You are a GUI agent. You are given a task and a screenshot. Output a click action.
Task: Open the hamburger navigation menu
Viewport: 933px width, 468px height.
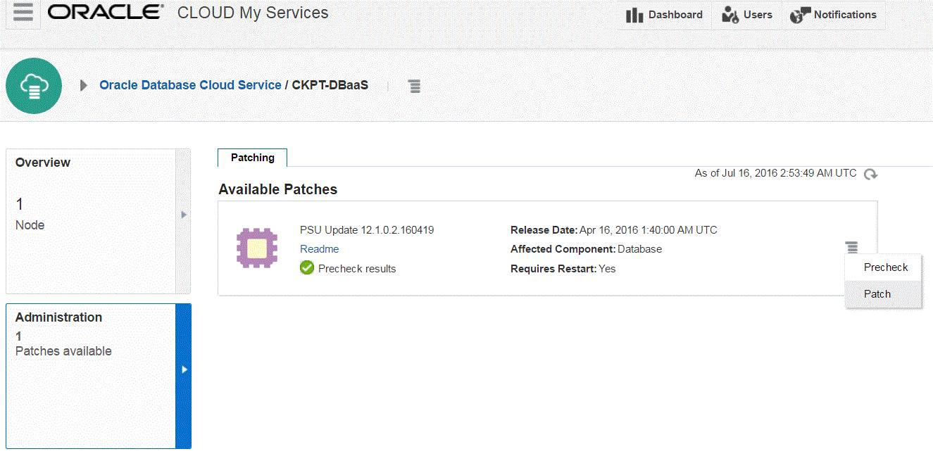(x=23, y=13)
